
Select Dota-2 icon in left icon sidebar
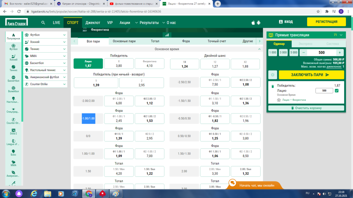pyautogui.click(x=13, y=132)
